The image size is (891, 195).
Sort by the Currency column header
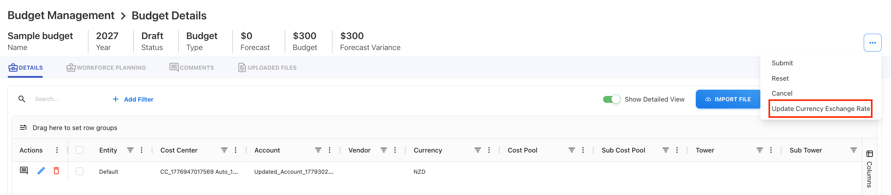coord(428,150)
